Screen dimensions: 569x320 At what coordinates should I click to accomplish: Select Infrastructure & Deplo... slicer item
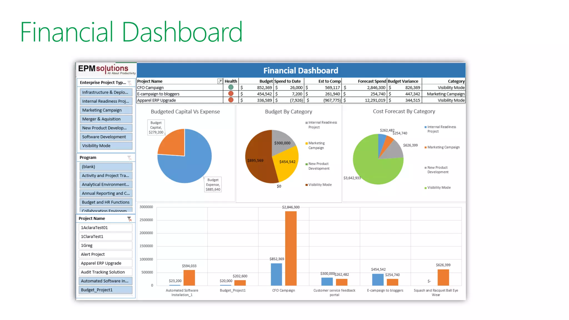coord(106,92)
